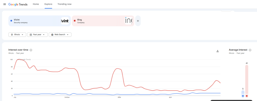Open the hamburger main menu
This screenshot has height=101, width=257.
[5, 4]
